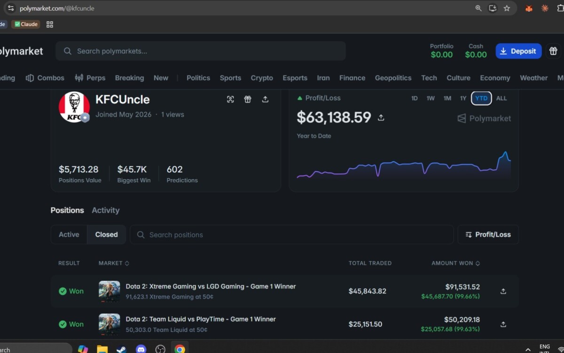Click the Team Liquid market thumbnail

pos(109,324)
